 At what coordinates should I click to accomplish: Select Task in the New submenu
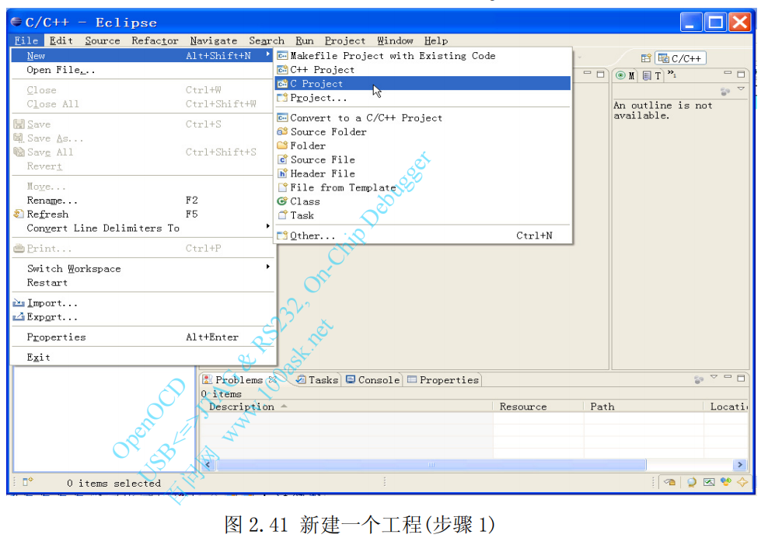pyautogui.click(x=423, y=215)
